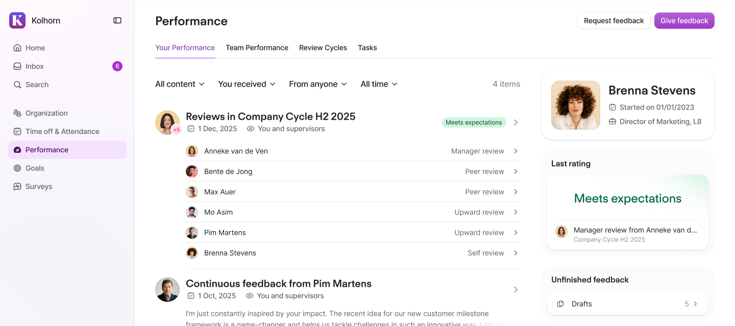Image resolution: width=735 pixels, height=326 pixels.
Task: Click the Surveys chart icon
Action: 17,186
